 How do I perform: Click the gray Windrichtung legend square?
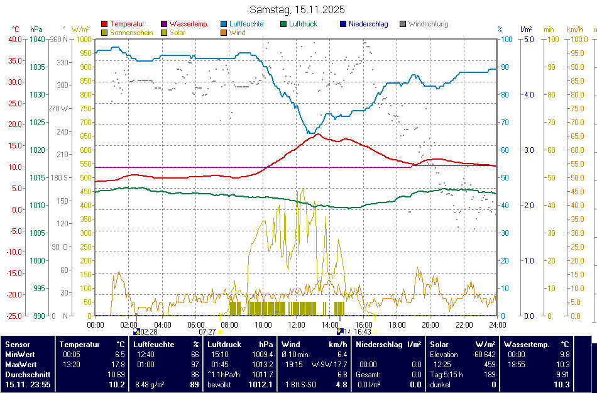403,24
